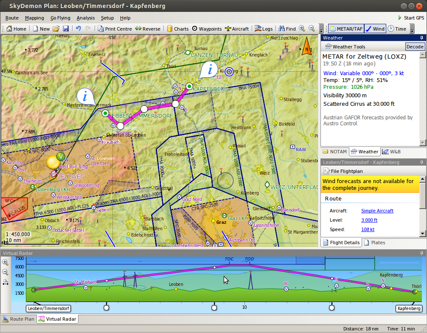
Task: Switch to the Plates tab
Action: click(375, 243)
